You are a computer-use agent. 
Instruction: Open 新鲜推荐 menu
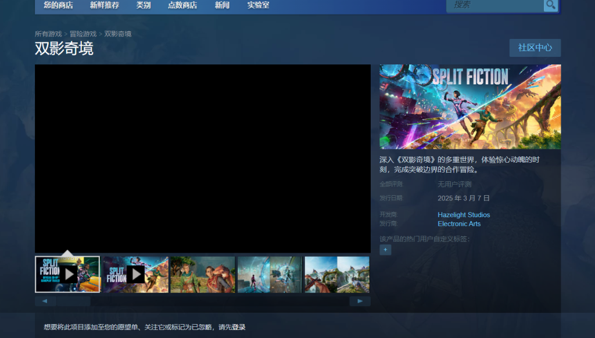[105, 5]
